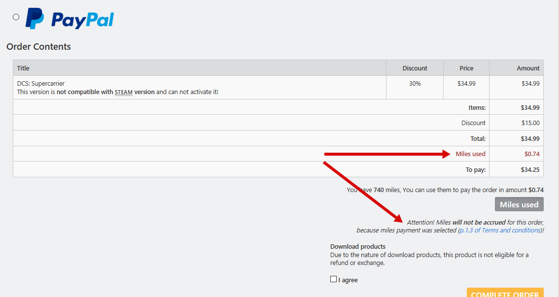Click the Amount column header
This screenshot has width=559, height=297.
[528, 68]
